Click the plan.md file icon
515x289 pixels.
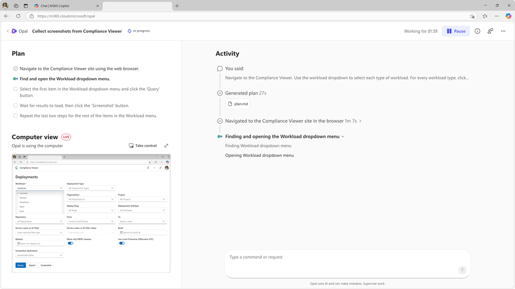(x=230, y=104)
